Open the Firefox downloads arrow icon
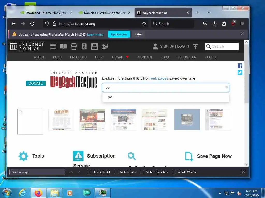Viewport: 265px width, 198px height. [215, 23]
